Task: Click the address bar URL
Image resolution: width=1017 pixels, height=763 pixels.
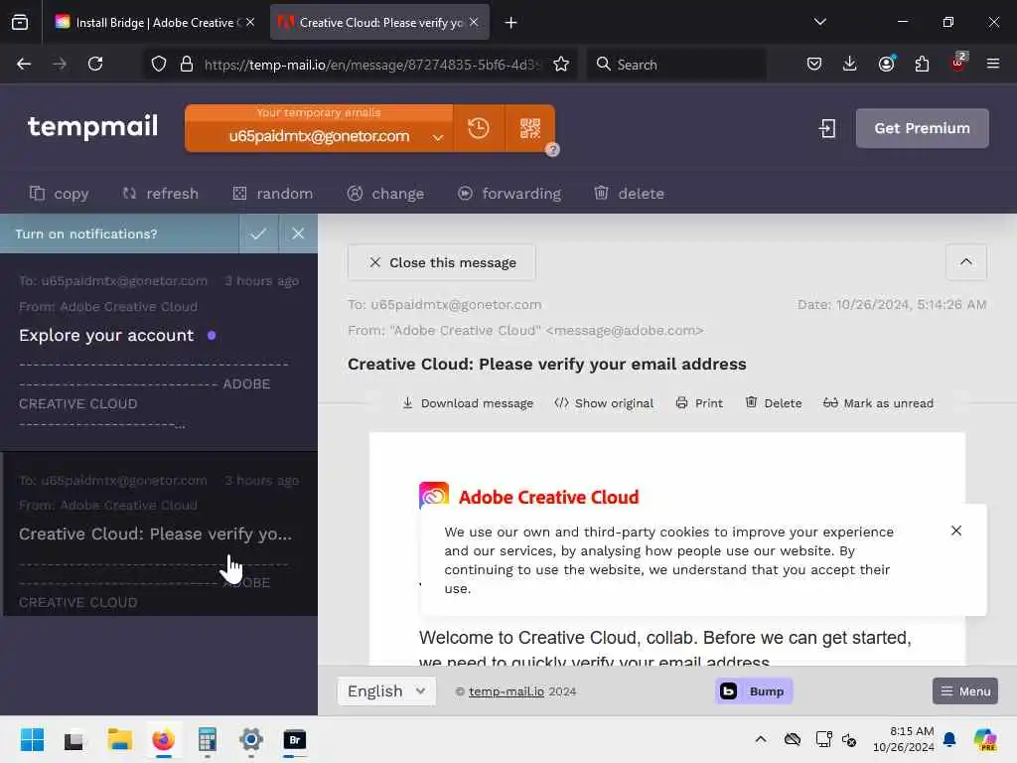Action: [x=371, y=65]
